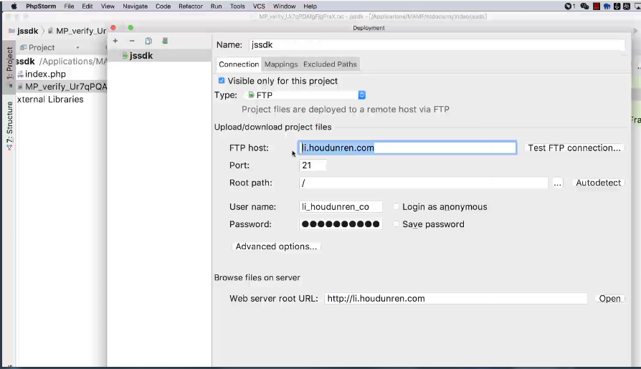Open the Refactor menu
The height and width of the screenshot is (369, 641).
[191, 6]
